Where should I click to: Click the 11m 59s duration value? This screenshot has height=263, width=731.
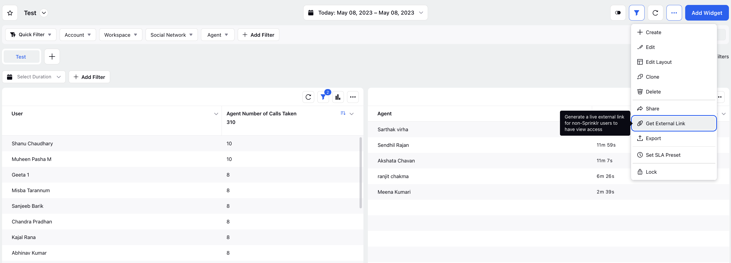click(606, 145)
